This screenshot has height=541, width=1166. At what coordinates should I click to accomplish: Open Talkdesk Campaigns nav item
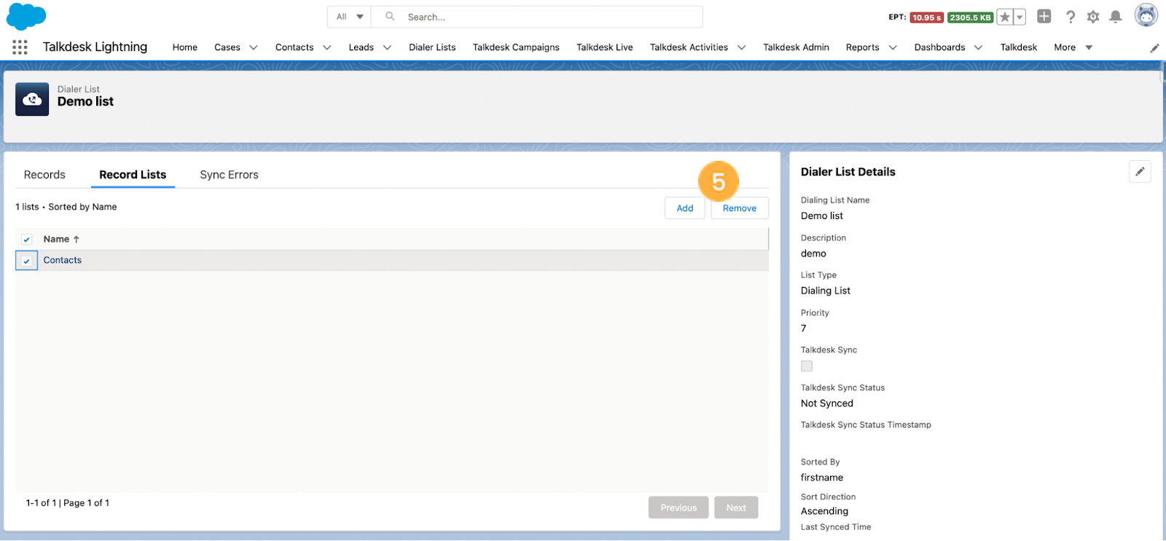(516, 47)
